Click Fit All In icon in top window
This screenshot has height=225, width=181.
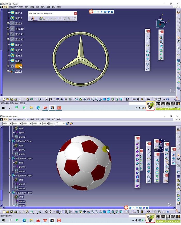pos(81,99)
